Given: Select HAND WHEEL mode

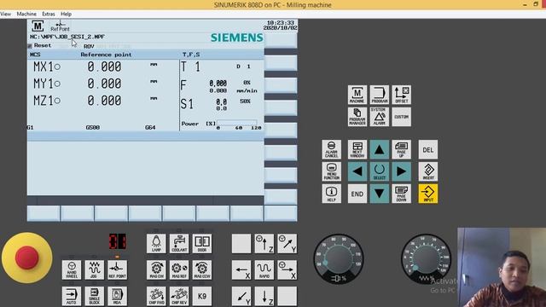Looking at the screenshot, I should tap(72, 269).
